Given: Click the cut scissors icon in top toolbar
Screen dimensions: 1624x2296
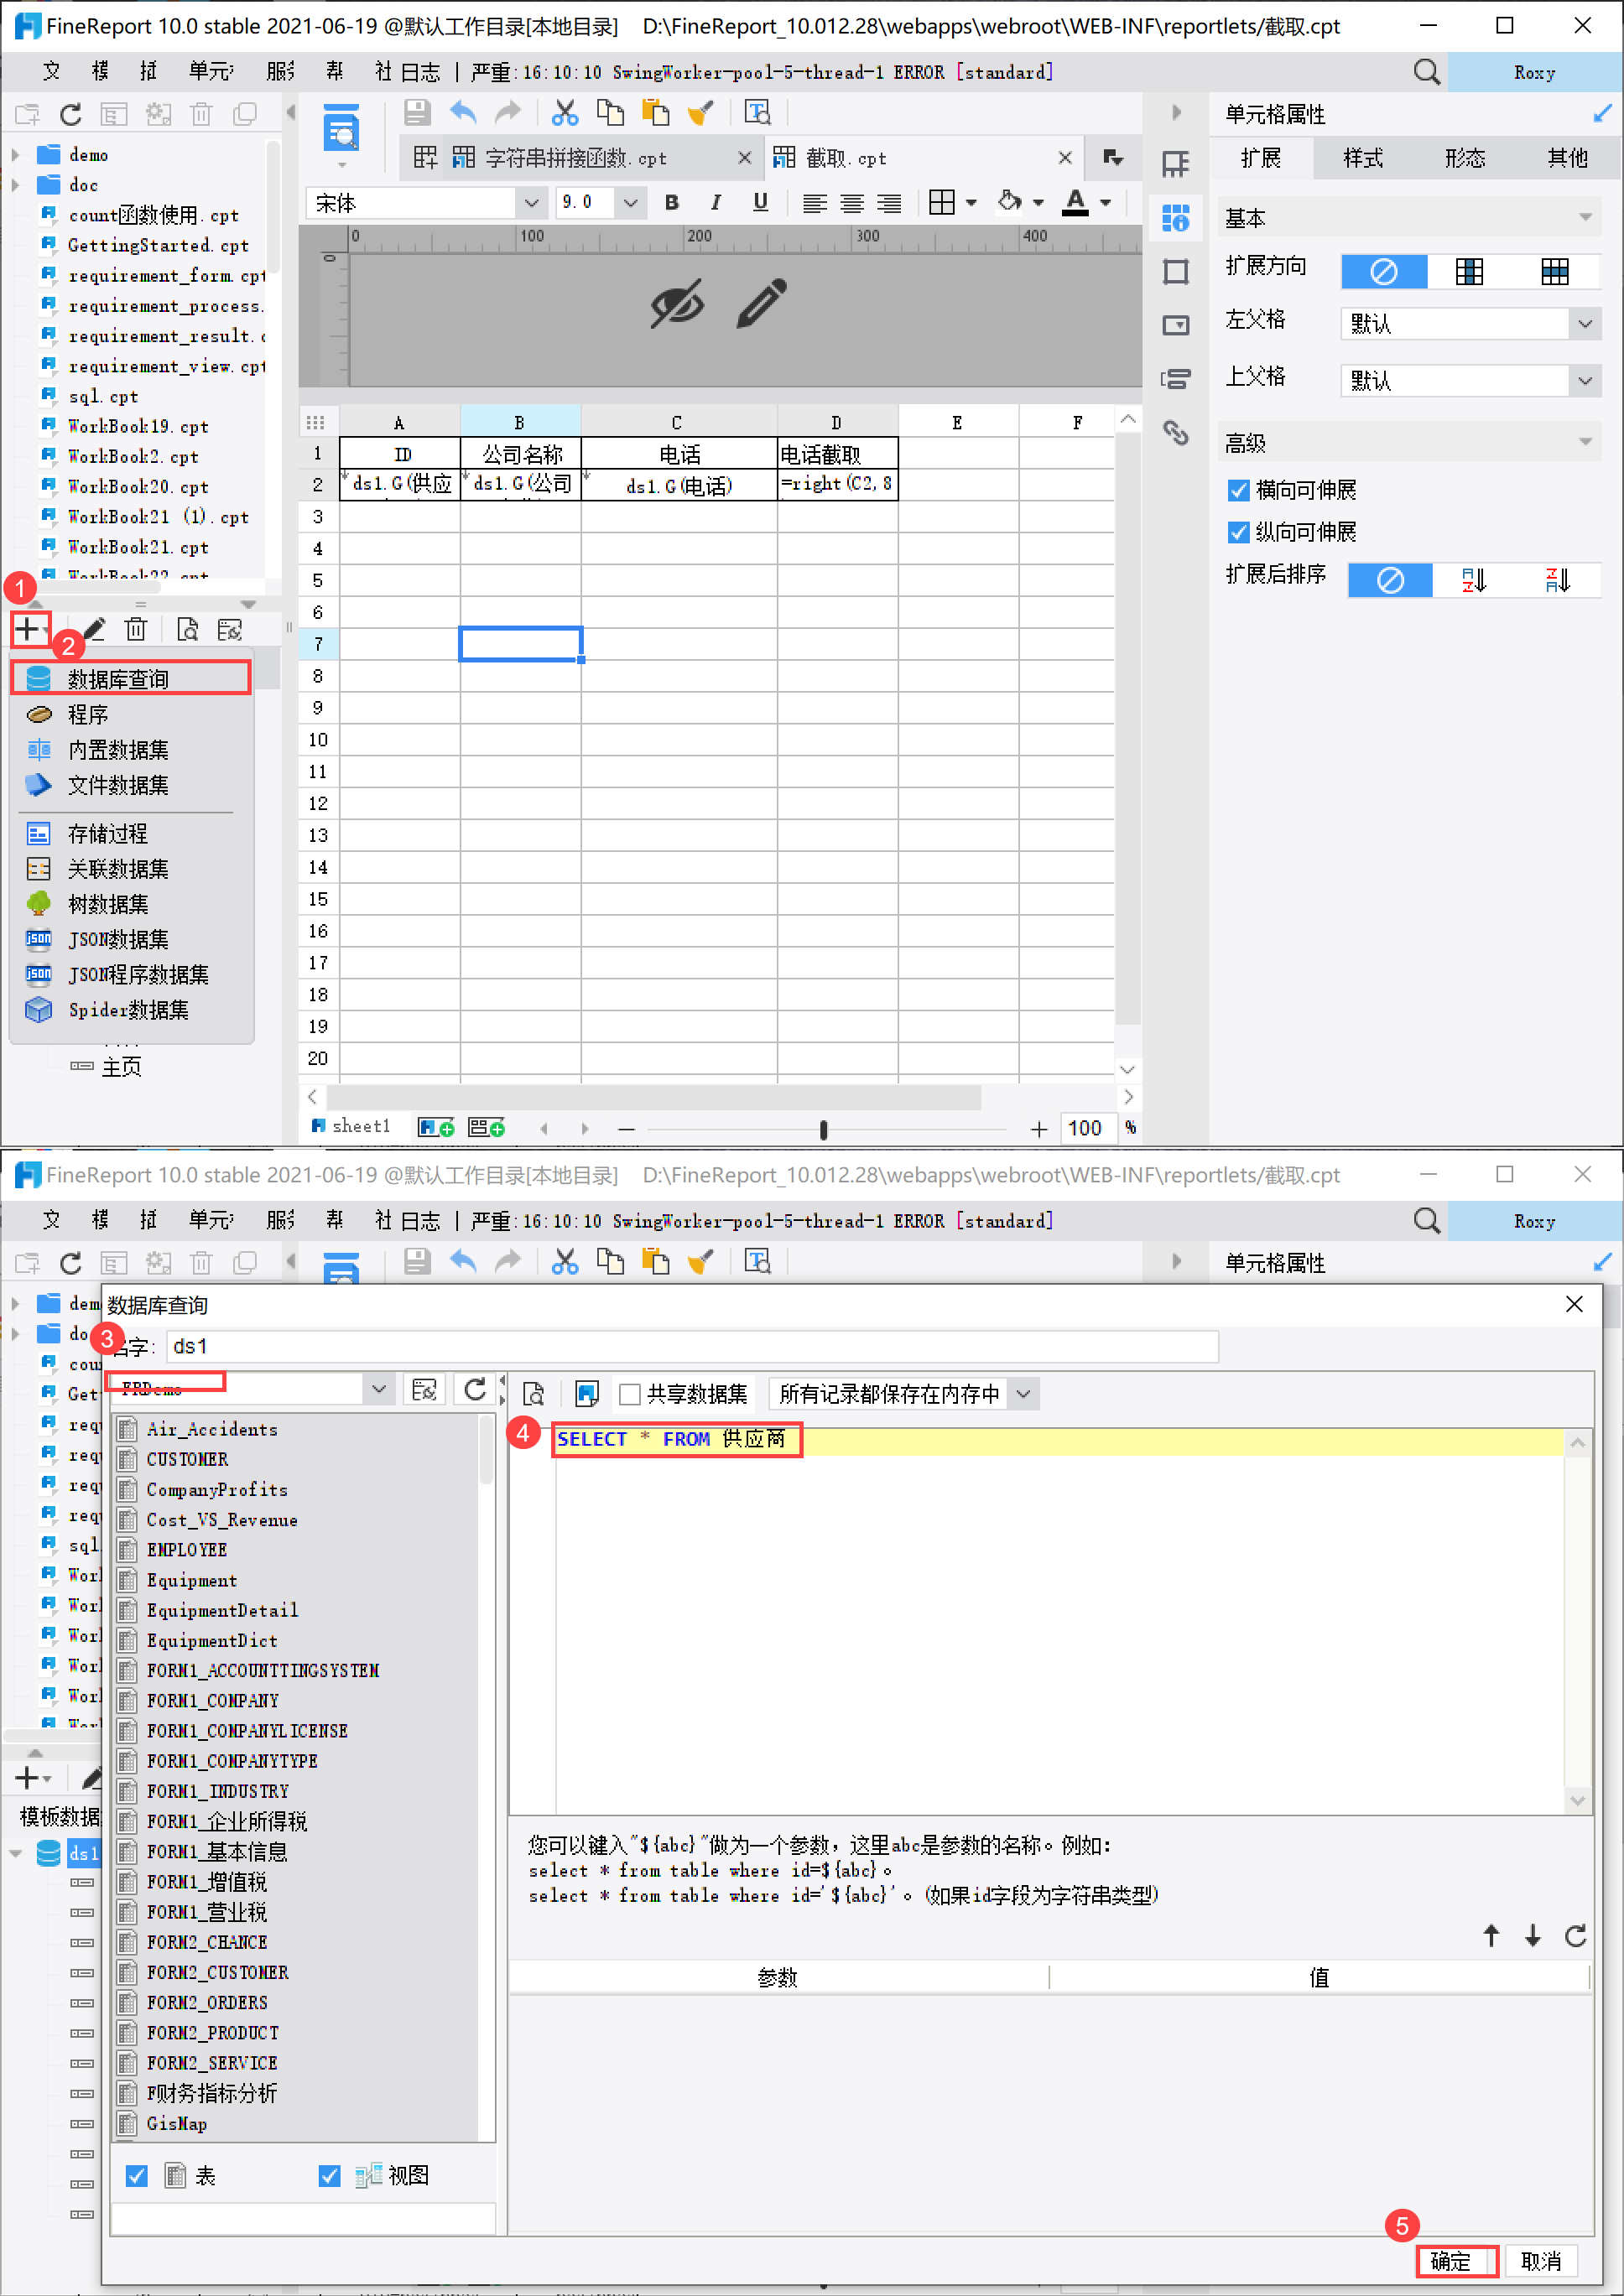Looking at the screenshot, I should [565, 113].
